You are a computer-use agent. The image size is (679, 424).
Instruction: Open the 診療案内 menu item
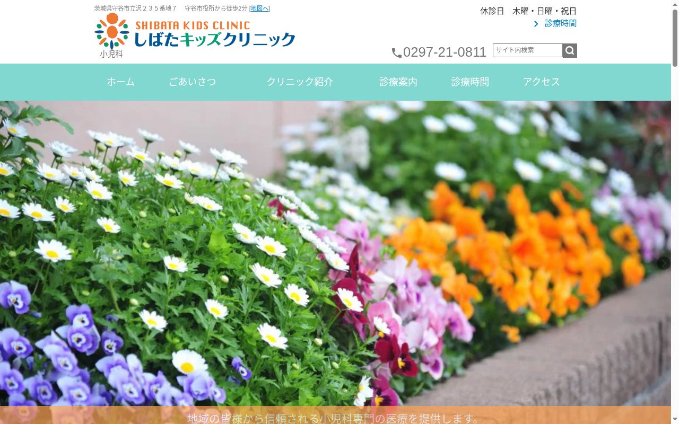[x=398, y=82]
